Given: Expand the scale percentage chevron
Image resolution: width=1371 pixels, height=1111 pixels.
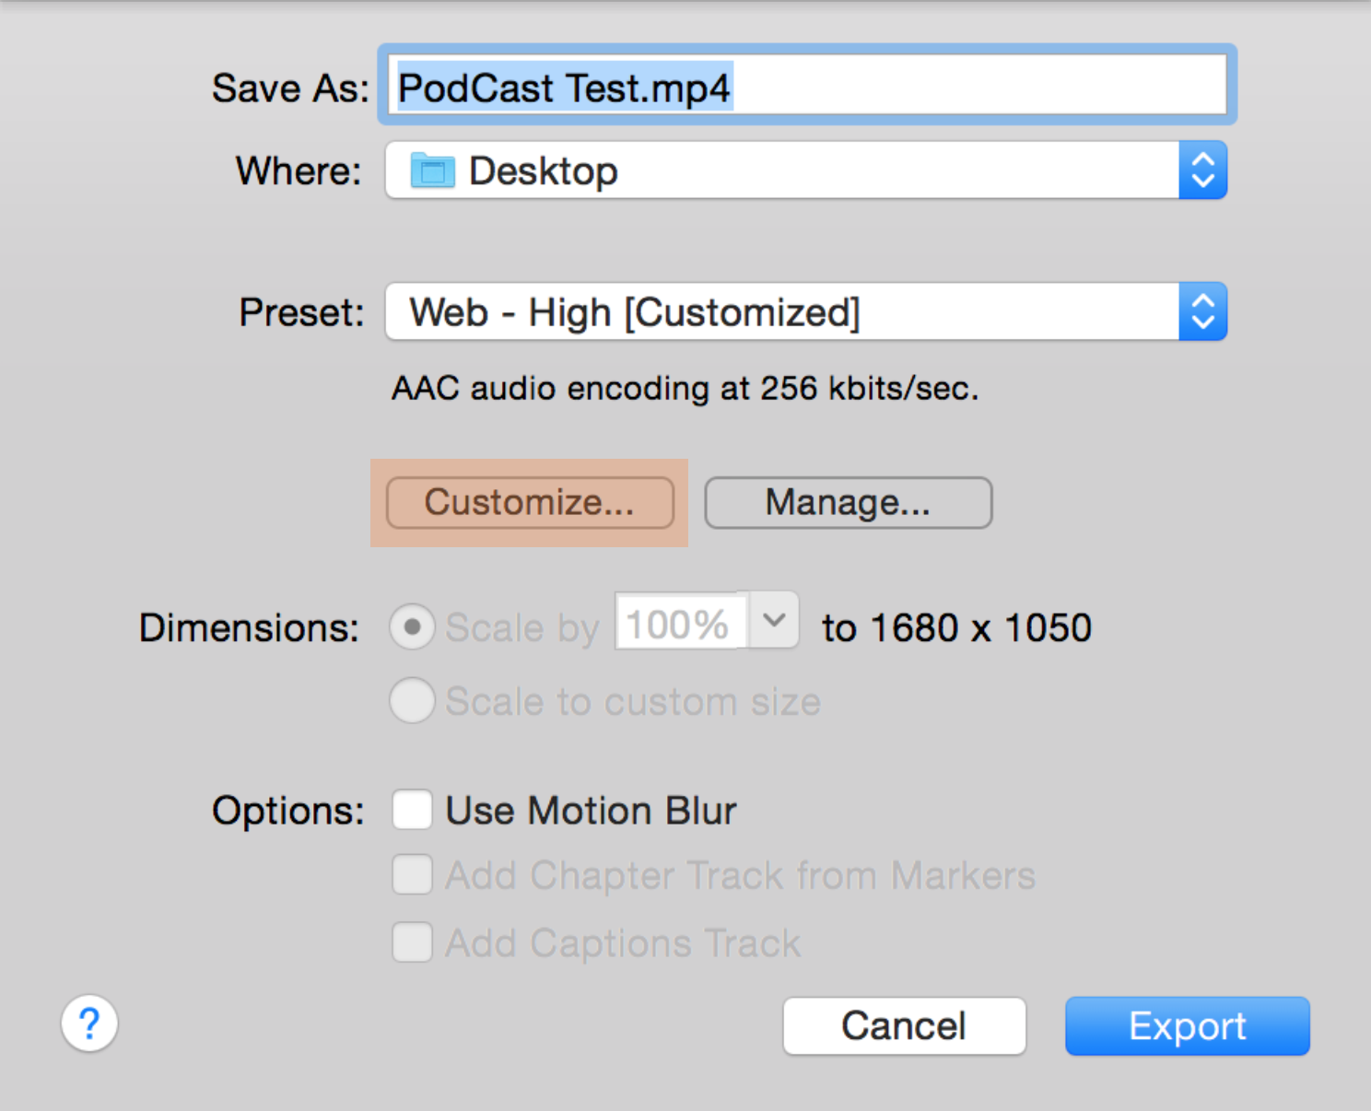Looking at the screenshot, I should [774, 622].
